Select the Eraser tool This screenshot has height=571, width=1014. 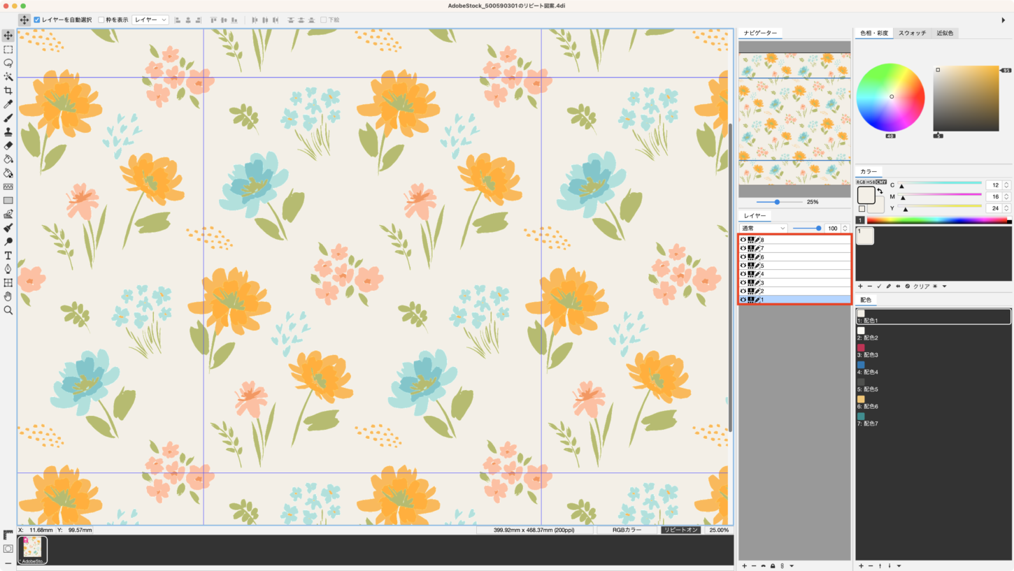(8, 145)
